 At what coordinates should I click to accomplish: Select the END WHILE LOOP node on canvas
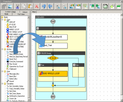click(53, 74)
